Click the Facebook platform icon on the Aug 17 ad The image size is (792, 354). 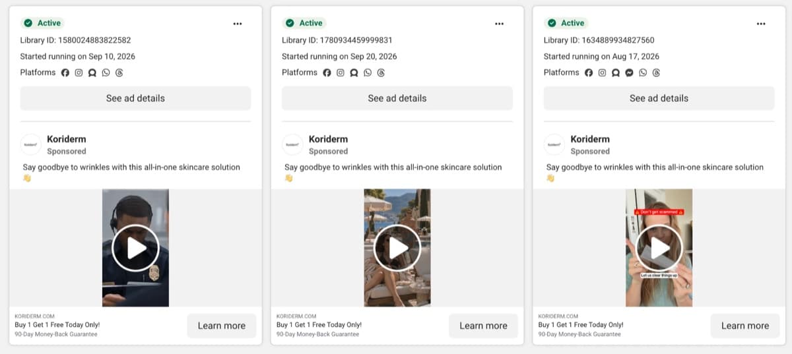[589, 73]
